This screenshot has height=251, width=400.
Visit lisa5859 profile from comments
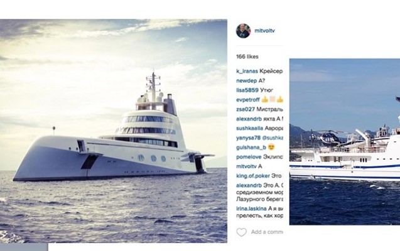247,90
